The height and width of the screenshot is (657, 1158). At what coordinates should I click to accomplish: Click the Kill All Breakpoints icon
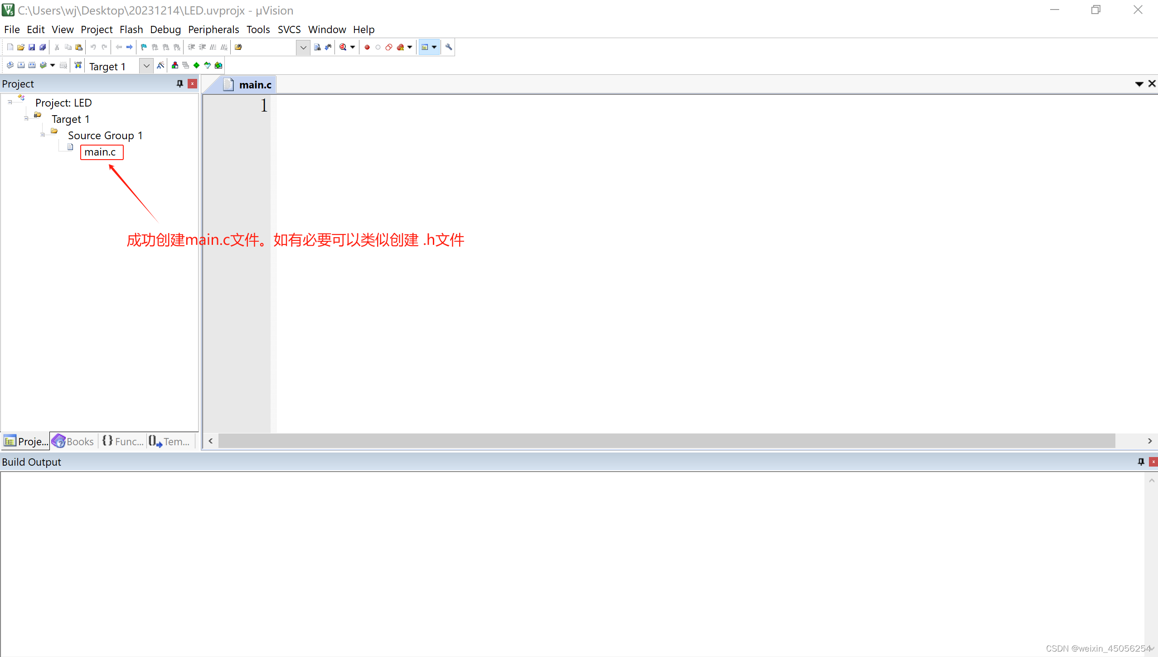pos(400,47)
